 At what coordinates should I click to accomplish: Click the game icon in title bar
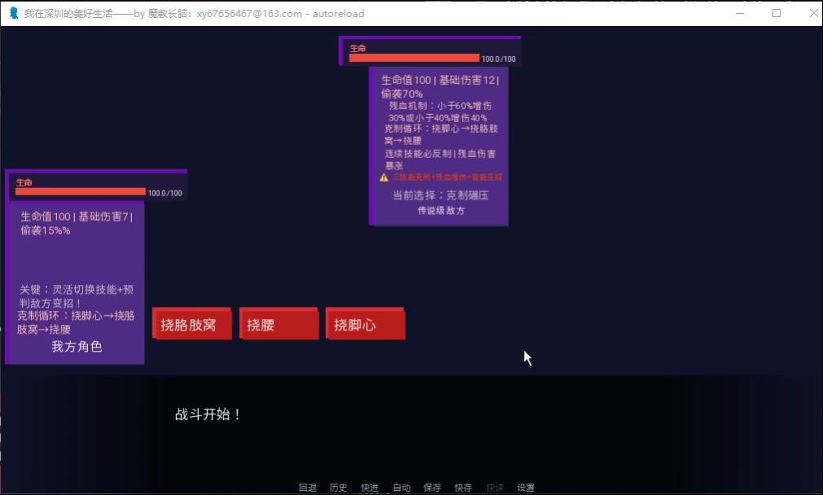pos(13,14)
